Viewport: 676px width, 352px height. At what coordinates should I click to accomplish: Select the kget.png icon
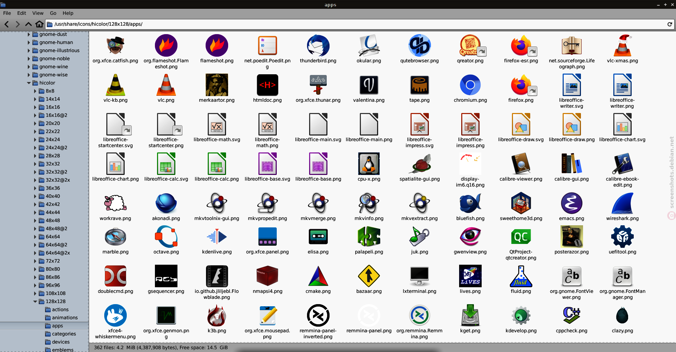(470, 316)
